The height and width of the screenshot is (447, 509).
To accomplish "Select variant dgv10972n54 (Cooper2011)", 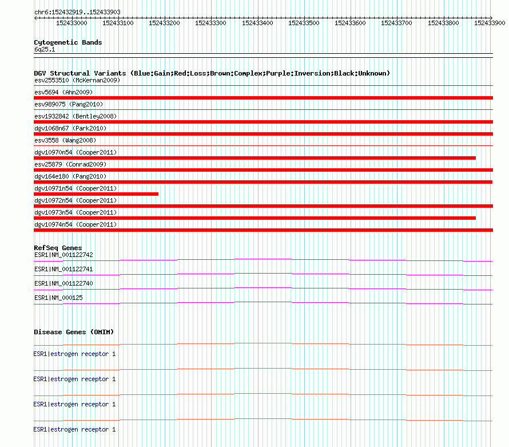I will tap(75, 200).
